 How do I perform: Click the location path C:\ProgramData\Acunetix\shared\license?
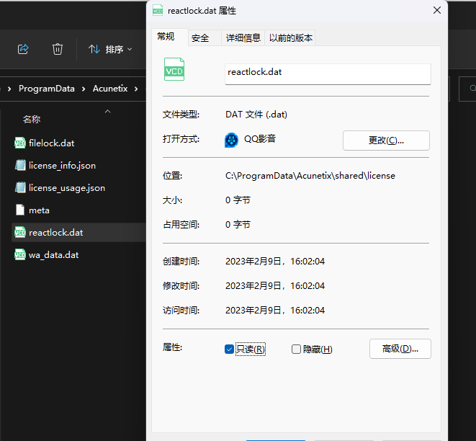310,176
